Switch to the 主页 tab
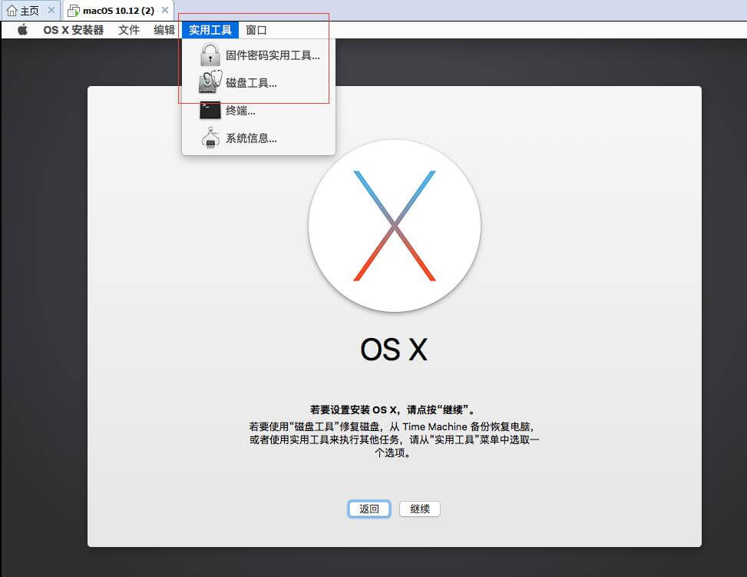747x577 pixels. 31,10
